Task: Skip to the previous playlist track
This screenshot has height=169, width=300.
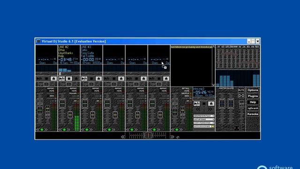Action: 198,109
